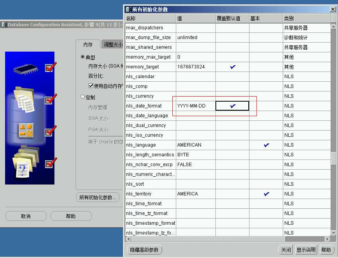Sort by 名称 column header
This screenshot has width=338, height=258.
click(x=150, y=18)
